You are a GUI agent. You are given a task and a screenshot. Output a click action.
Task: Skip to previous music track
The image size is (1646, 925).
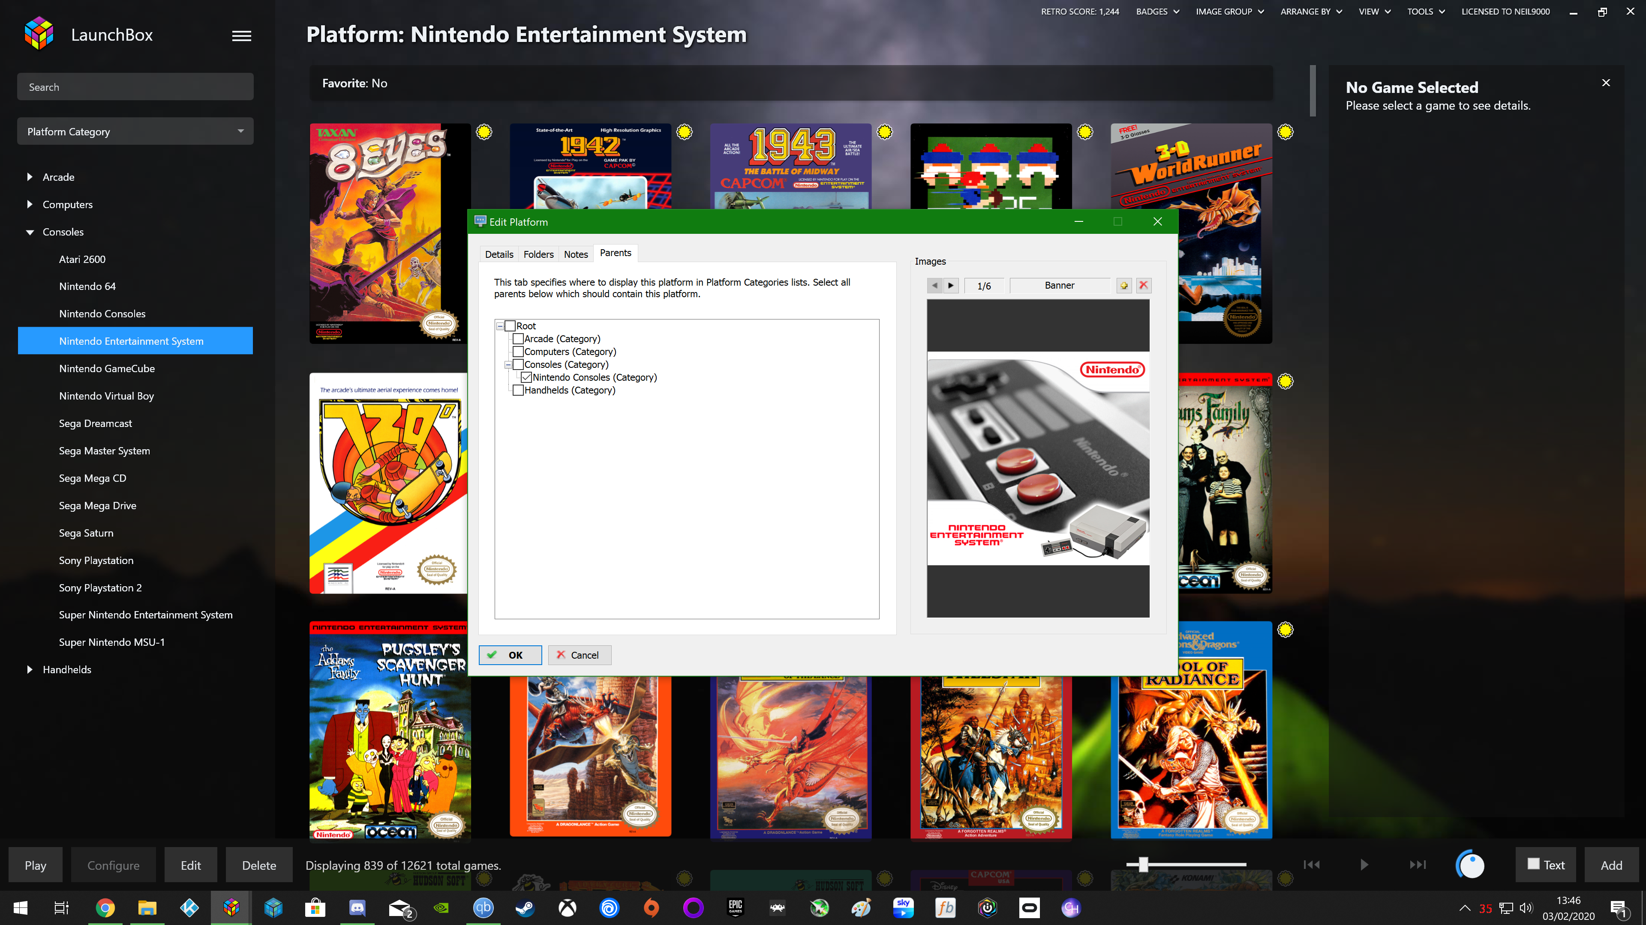coord(1312,864)
